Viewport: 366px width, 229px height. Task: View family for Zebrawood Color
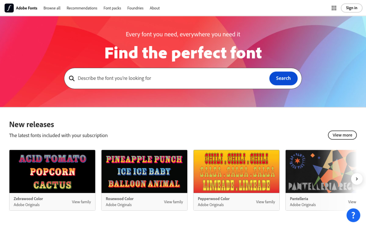click(81, 202)
